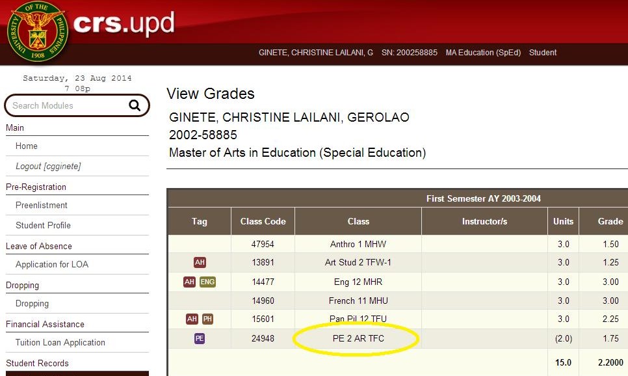Click the ENG tag badge on Eng 12 row
The image size is (628, 376).
click(x=208, y=282)
